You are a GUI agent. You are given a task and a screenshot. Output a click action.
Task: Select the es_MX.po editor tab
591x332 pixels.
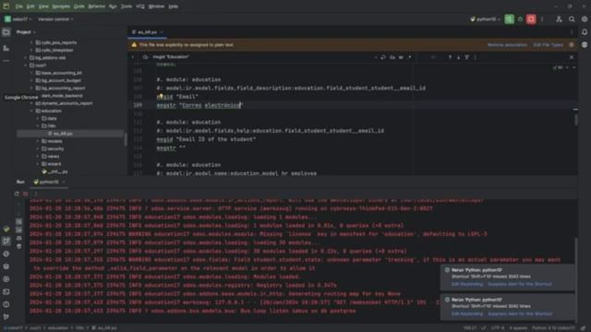tap(147, 32)
